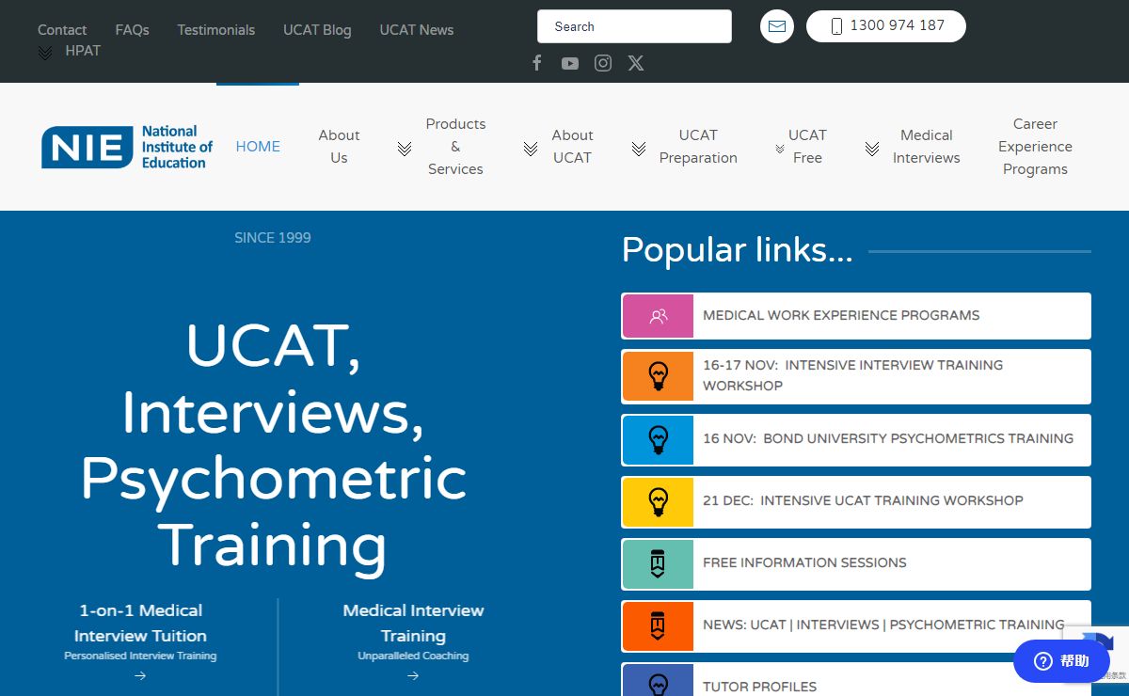Click the email envelope icon
The width and height of the screenshot is (1129, 696).
click(x=777, y=26)
